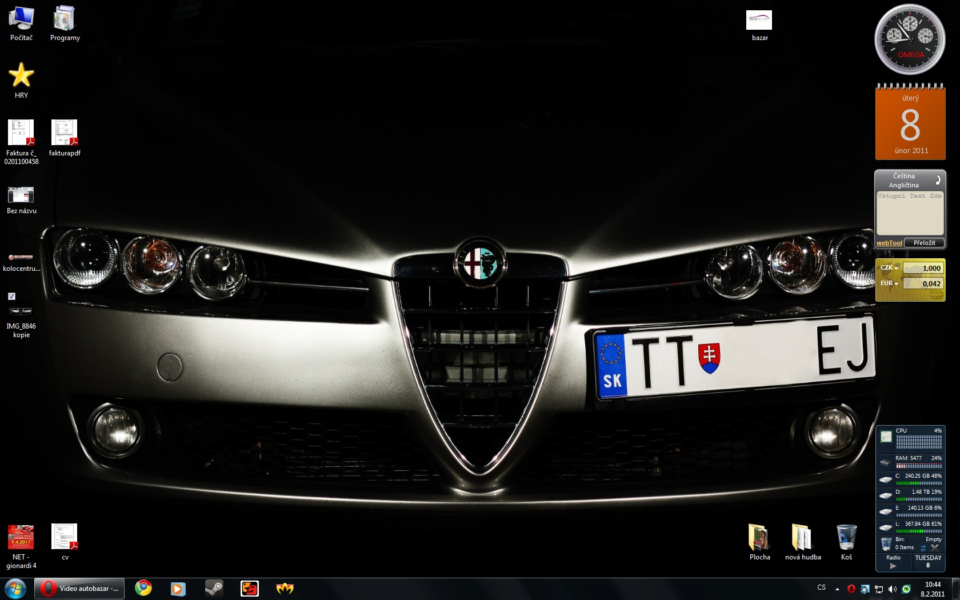Swap translation languages with the arrow
This screenshot has height=600, width=960.
[x=937, y=180]
